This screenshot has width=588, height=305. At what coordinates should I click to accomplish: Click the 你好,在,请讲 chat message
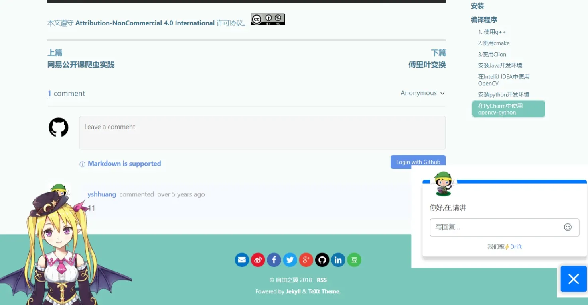pos(448,207)
